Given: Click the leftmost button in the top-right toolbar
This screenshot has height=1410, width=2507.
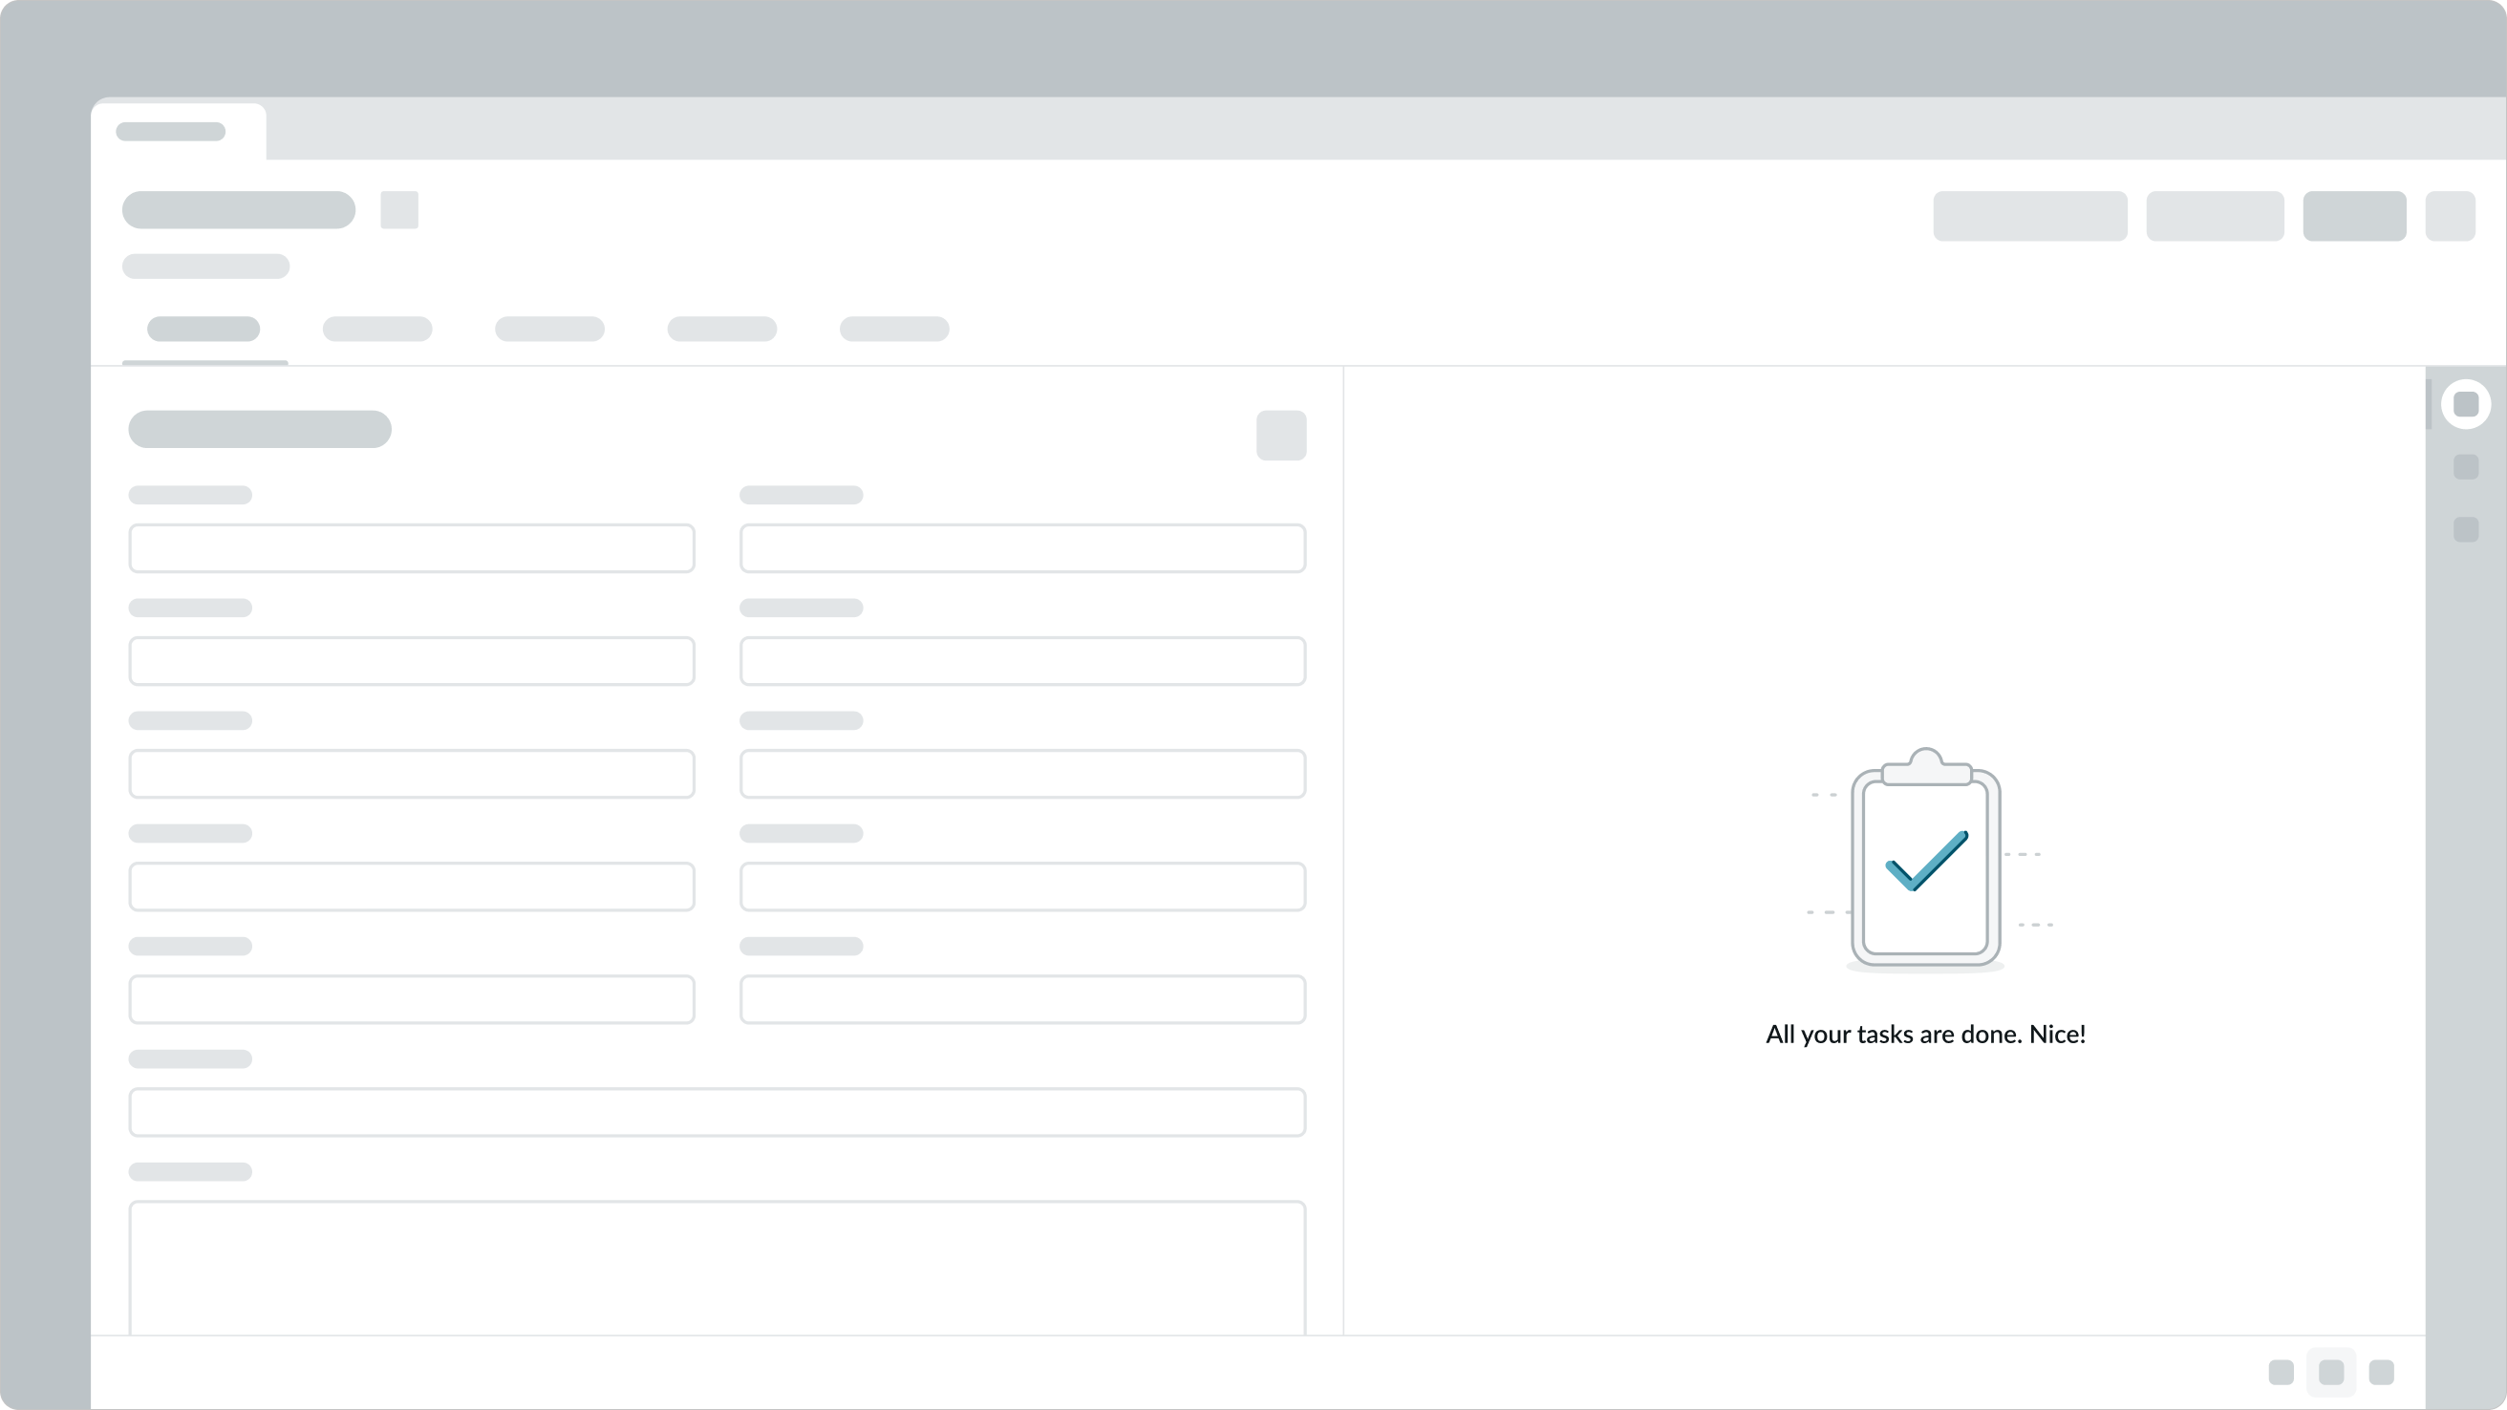Looking at the screenshot, I should tap(2029, 216).
